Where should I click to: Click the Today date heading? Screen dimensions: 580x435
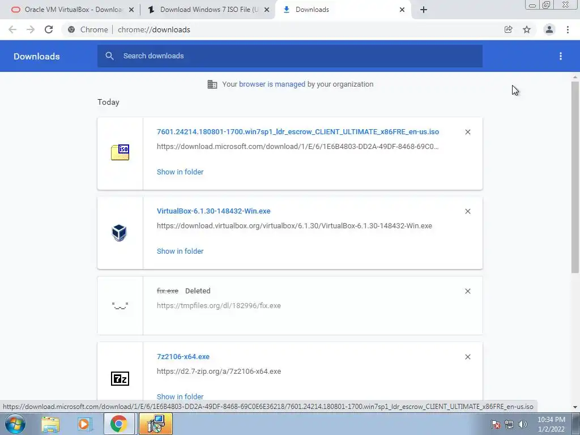[x=108, y=102]
